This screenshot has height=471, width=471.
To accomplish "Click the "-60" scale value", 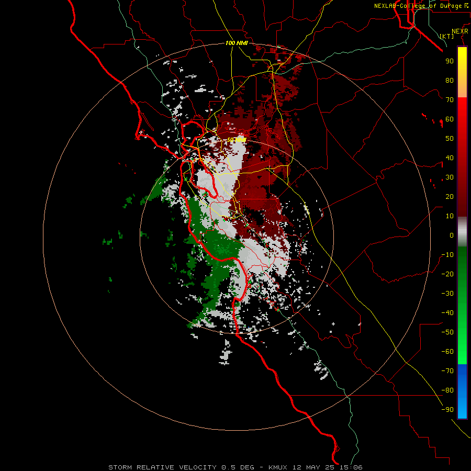I will click(x=447, y=352).
